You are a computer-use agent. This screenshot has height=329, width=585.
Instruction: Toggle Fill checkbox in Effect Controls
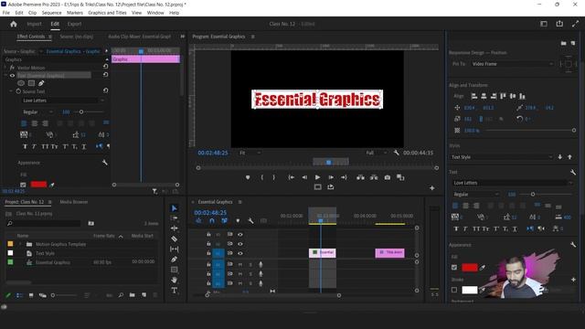pos(23,185)
